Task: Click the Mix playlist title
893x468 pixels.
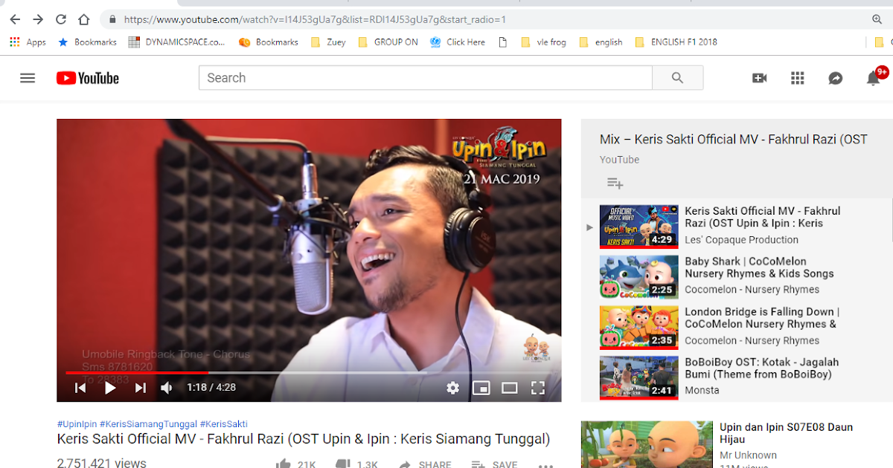Action: click(734, 139)
